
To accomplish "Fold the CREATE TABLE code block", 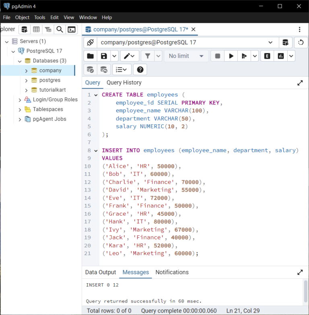I will coord(96,95).
